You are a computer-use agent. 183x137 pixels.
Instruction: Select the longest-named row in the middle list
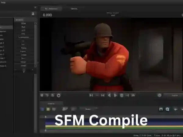23,37
